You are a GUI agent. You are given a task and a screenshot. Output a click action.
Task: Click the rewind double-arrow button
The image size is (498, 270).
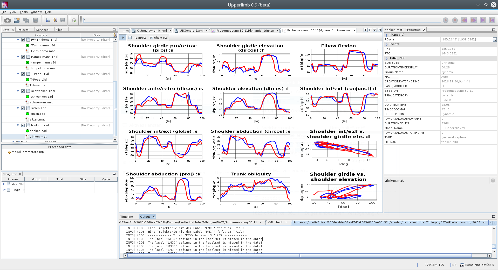coord(464,20)
